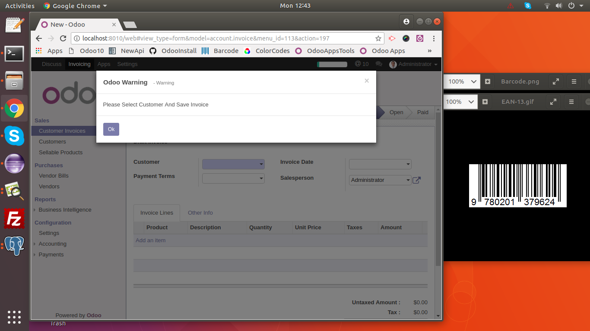Toggle fullscreen in the EAN-13.gif viewer

tap(553, 102)
